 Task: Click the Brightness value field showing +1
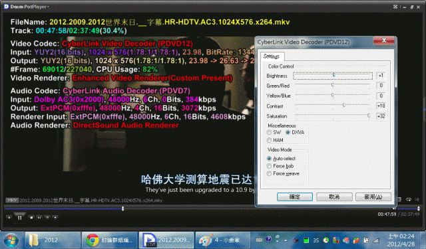click(381, 76)
